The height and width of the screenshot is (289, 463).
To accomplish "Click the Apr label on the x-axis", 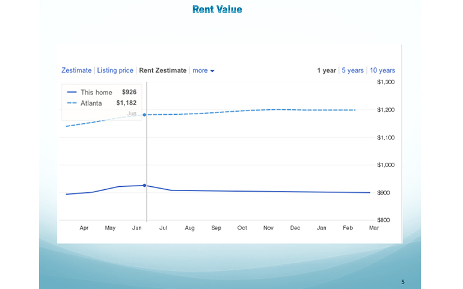I will (84, 228).
